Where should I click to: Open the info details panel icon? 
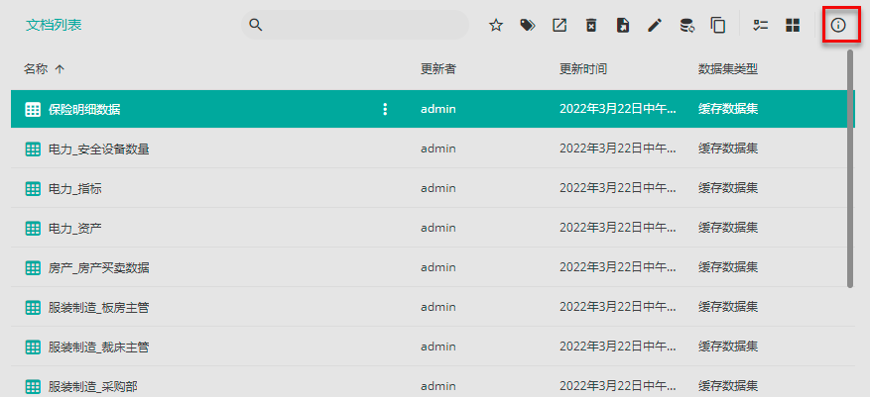pyautogui.click(x=838, y=26)
